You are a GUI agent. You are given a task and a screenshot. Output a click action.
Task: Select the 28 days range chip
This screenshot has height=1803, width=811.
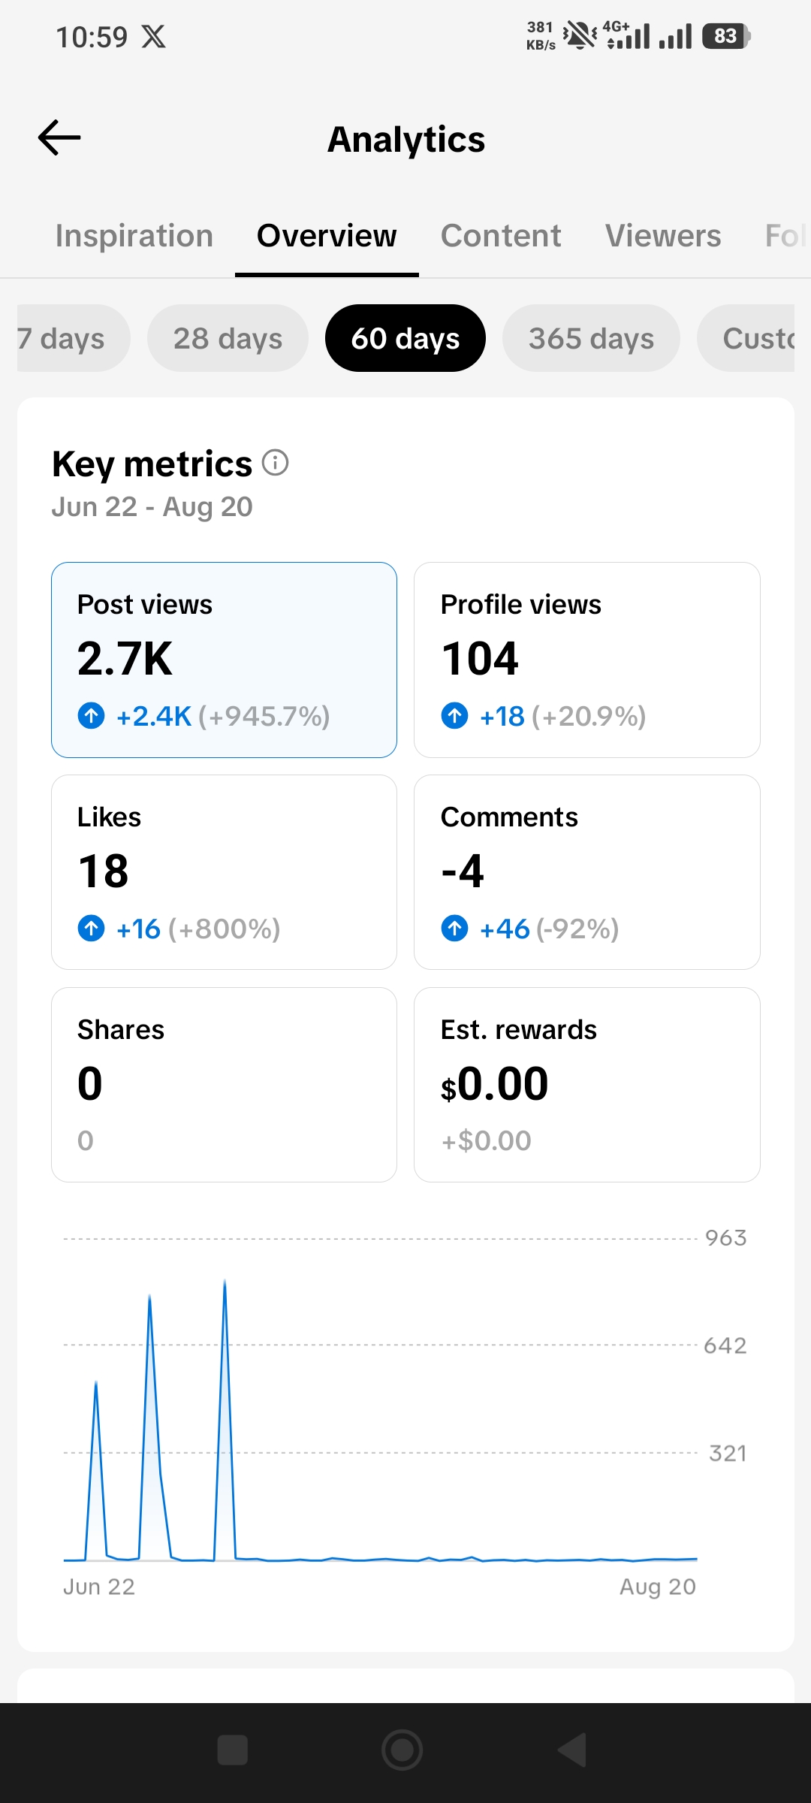tap(228, 338)
